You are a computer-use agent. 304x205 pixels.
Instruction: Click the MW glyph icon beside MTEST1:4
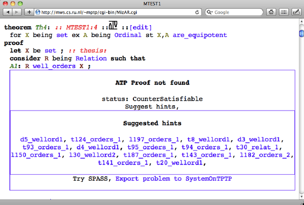(x=113, y=27)
